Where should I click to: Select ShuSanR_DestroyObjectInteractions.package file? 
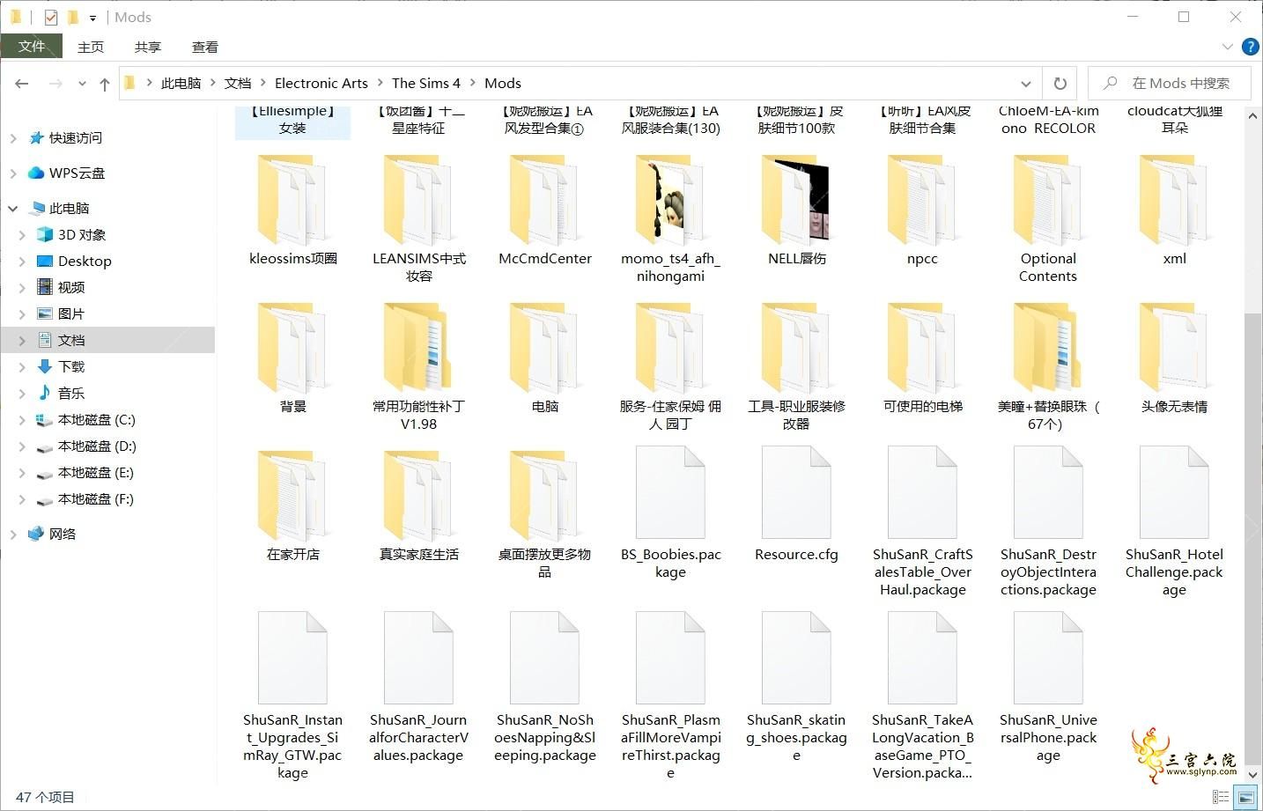(x=1048, y=523)
